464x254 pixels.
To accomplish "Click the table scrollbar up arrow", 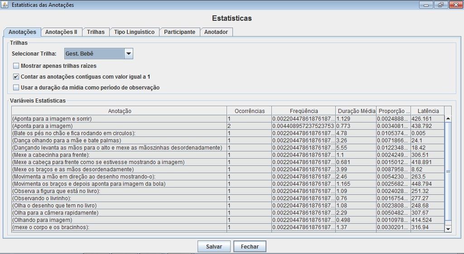I will coord(448,118).
